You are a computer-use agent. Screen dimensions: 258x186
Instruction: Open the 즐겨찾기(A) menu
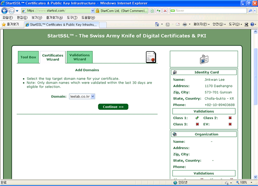click(x=54, y=18)
